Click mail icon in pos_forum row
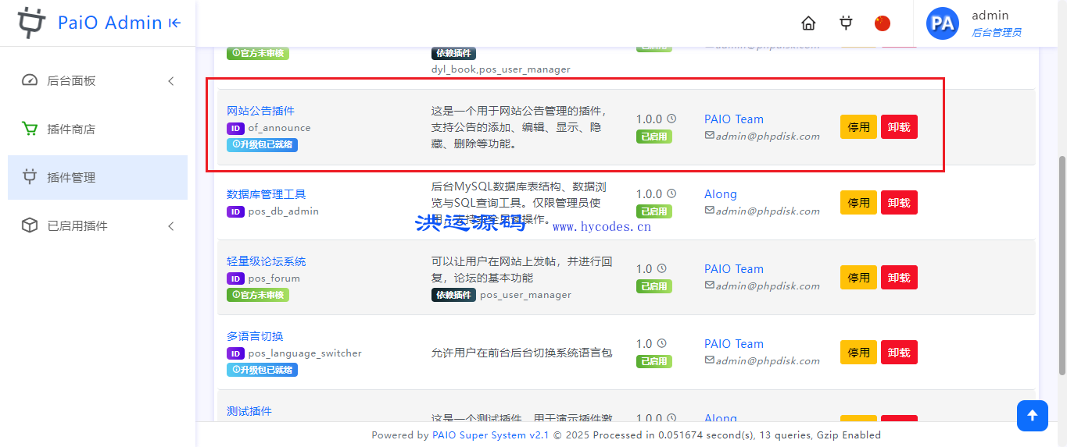This screenshot has width=1067, height=447. (710, 286)
